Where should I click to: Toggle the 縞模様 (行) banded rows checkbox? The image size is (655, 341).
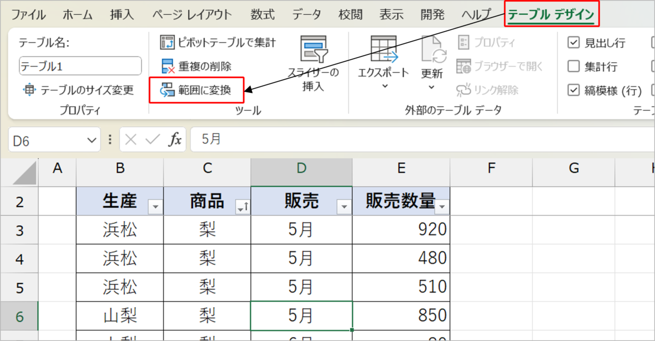[x=574, y=90]
